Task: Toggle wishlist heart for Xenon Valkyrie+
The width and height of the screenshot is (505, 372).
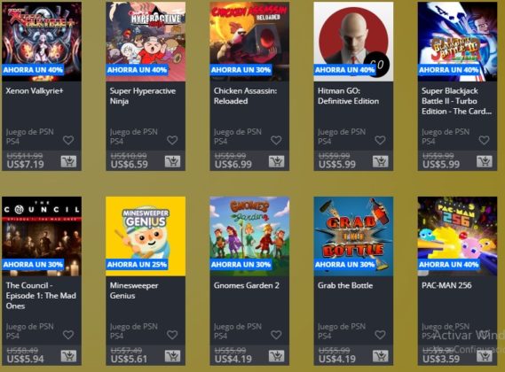Action: (x=68, y=140)
